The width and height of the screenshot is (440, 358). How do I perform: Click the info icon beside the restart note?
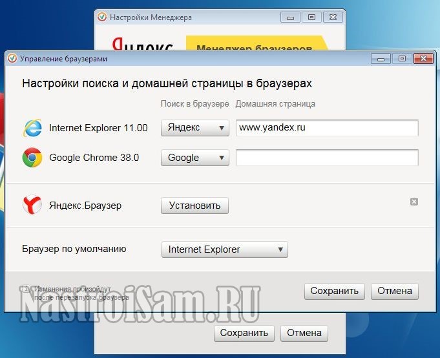(26, 289)
